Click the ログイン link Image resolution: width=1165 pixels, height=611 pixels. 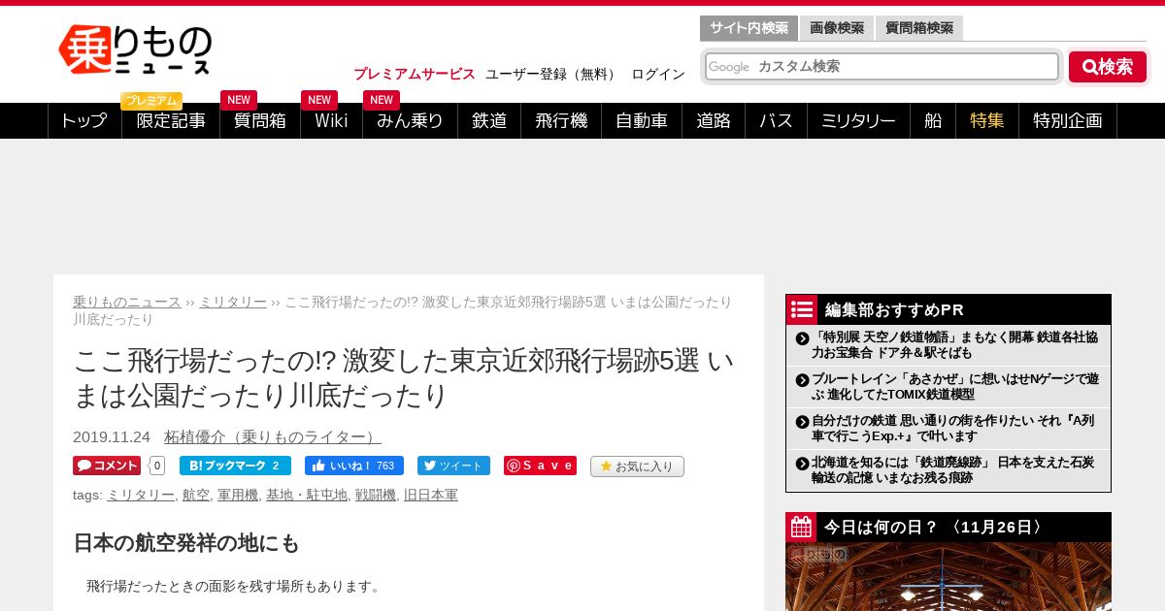click(658, 74)
